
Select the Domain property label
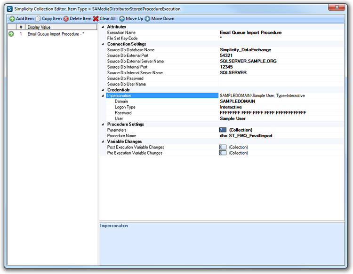click(121, 102)
